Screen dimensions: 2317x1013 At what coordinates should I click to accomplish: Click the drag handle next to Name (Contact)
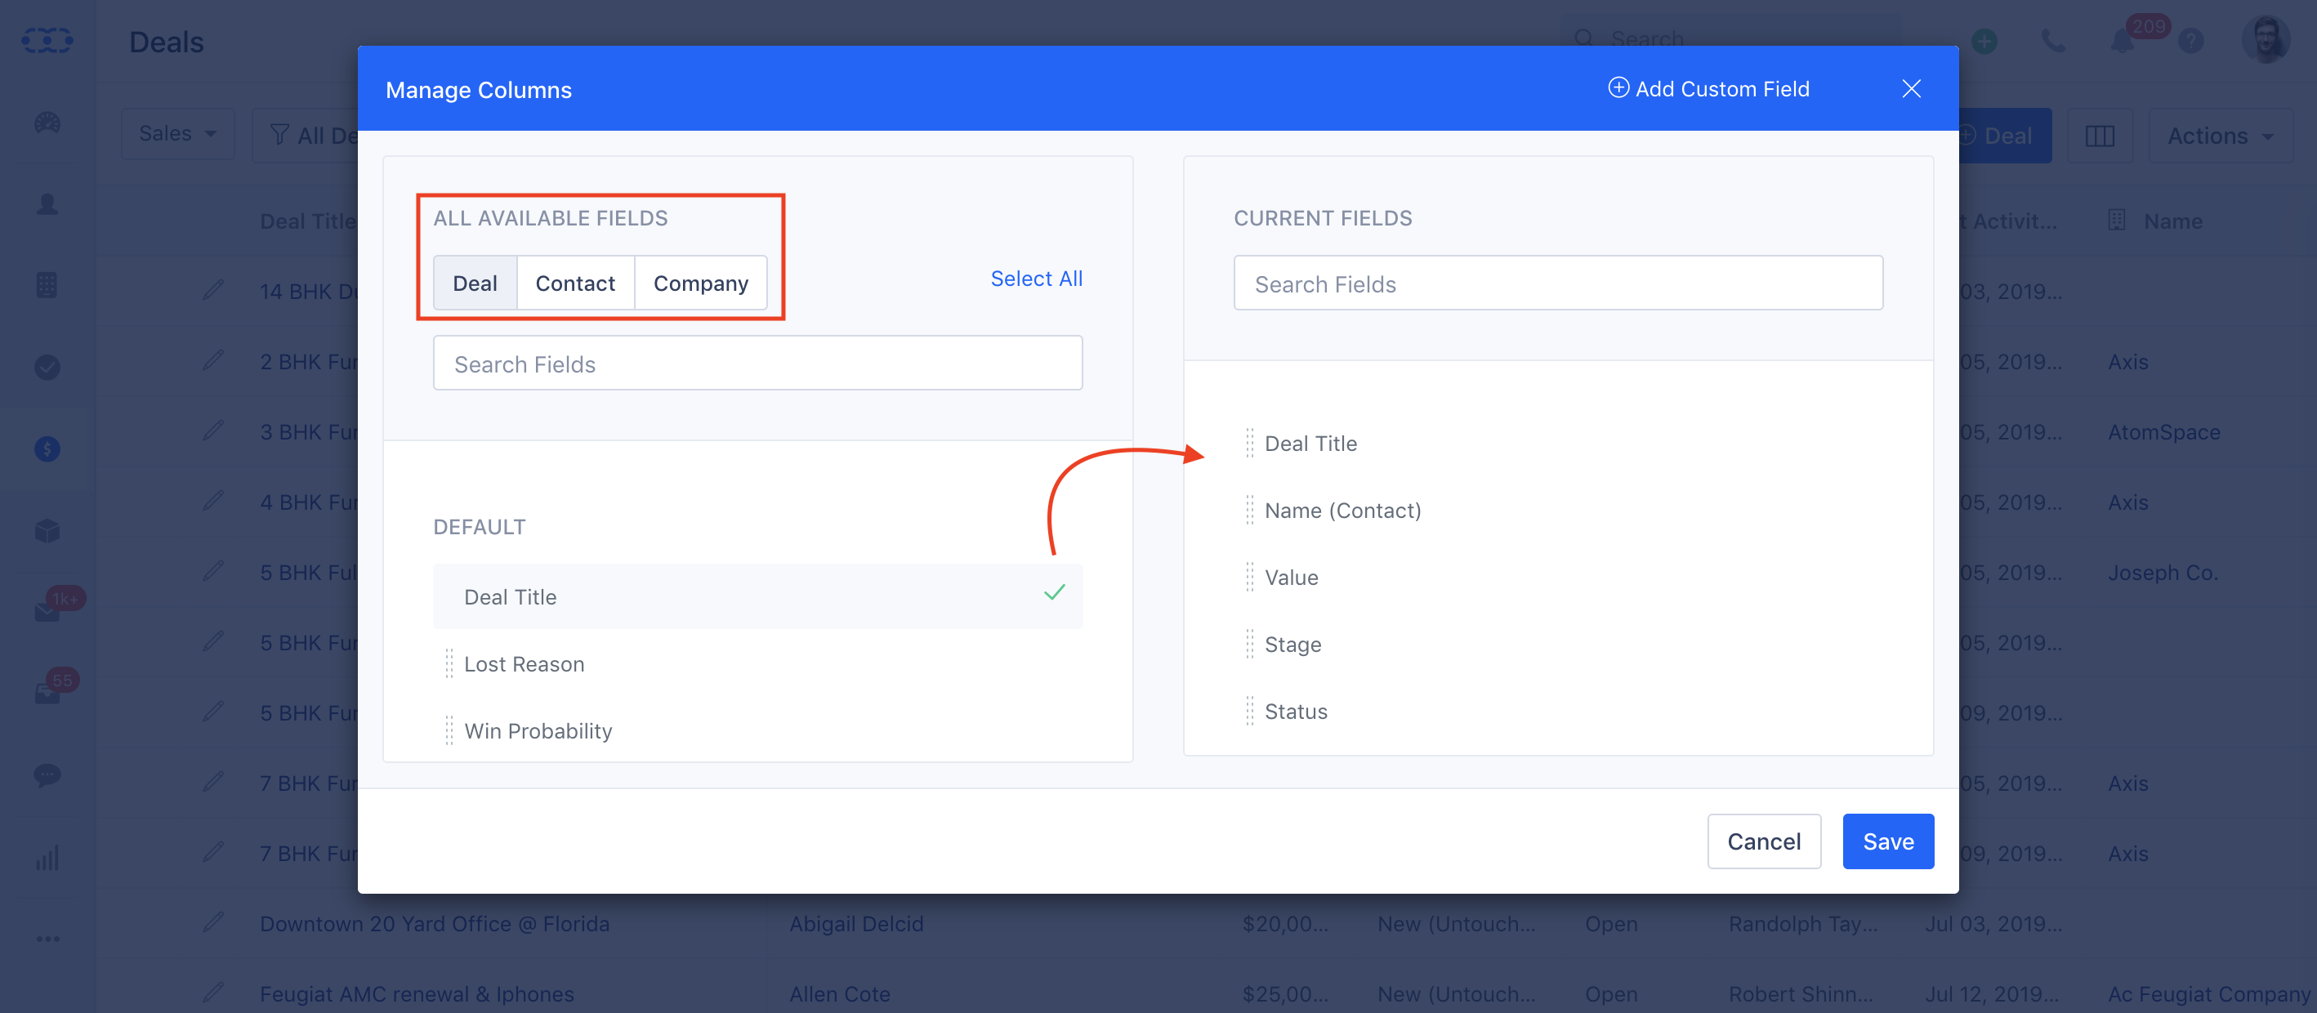tap(1249, 510)
